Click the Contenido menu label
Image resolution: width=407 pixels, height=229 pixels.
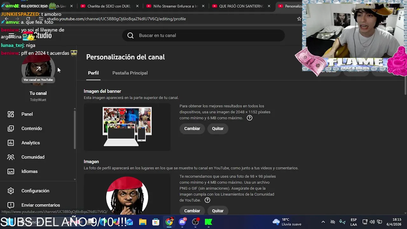(x=32, y=128)
